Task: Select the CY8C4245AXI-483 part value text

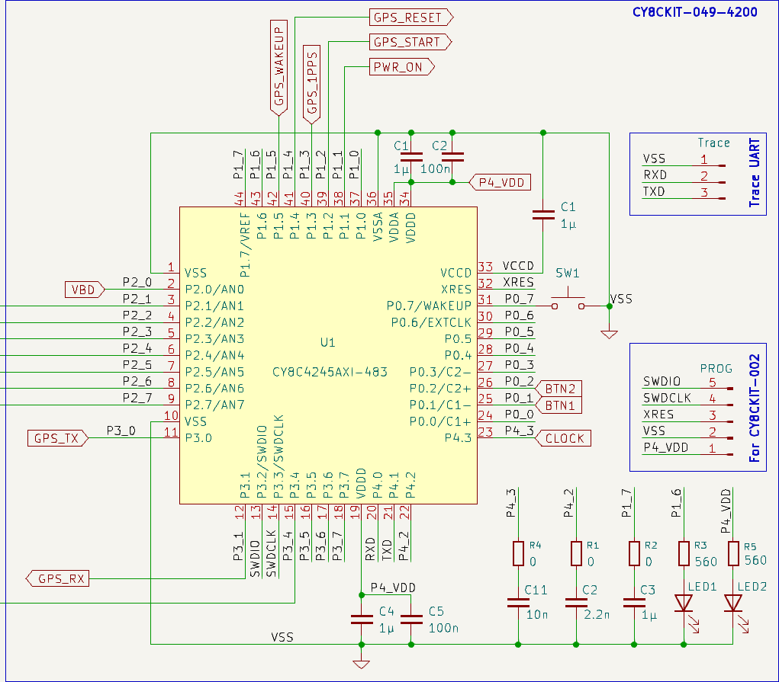Action: tap(330, 373)
